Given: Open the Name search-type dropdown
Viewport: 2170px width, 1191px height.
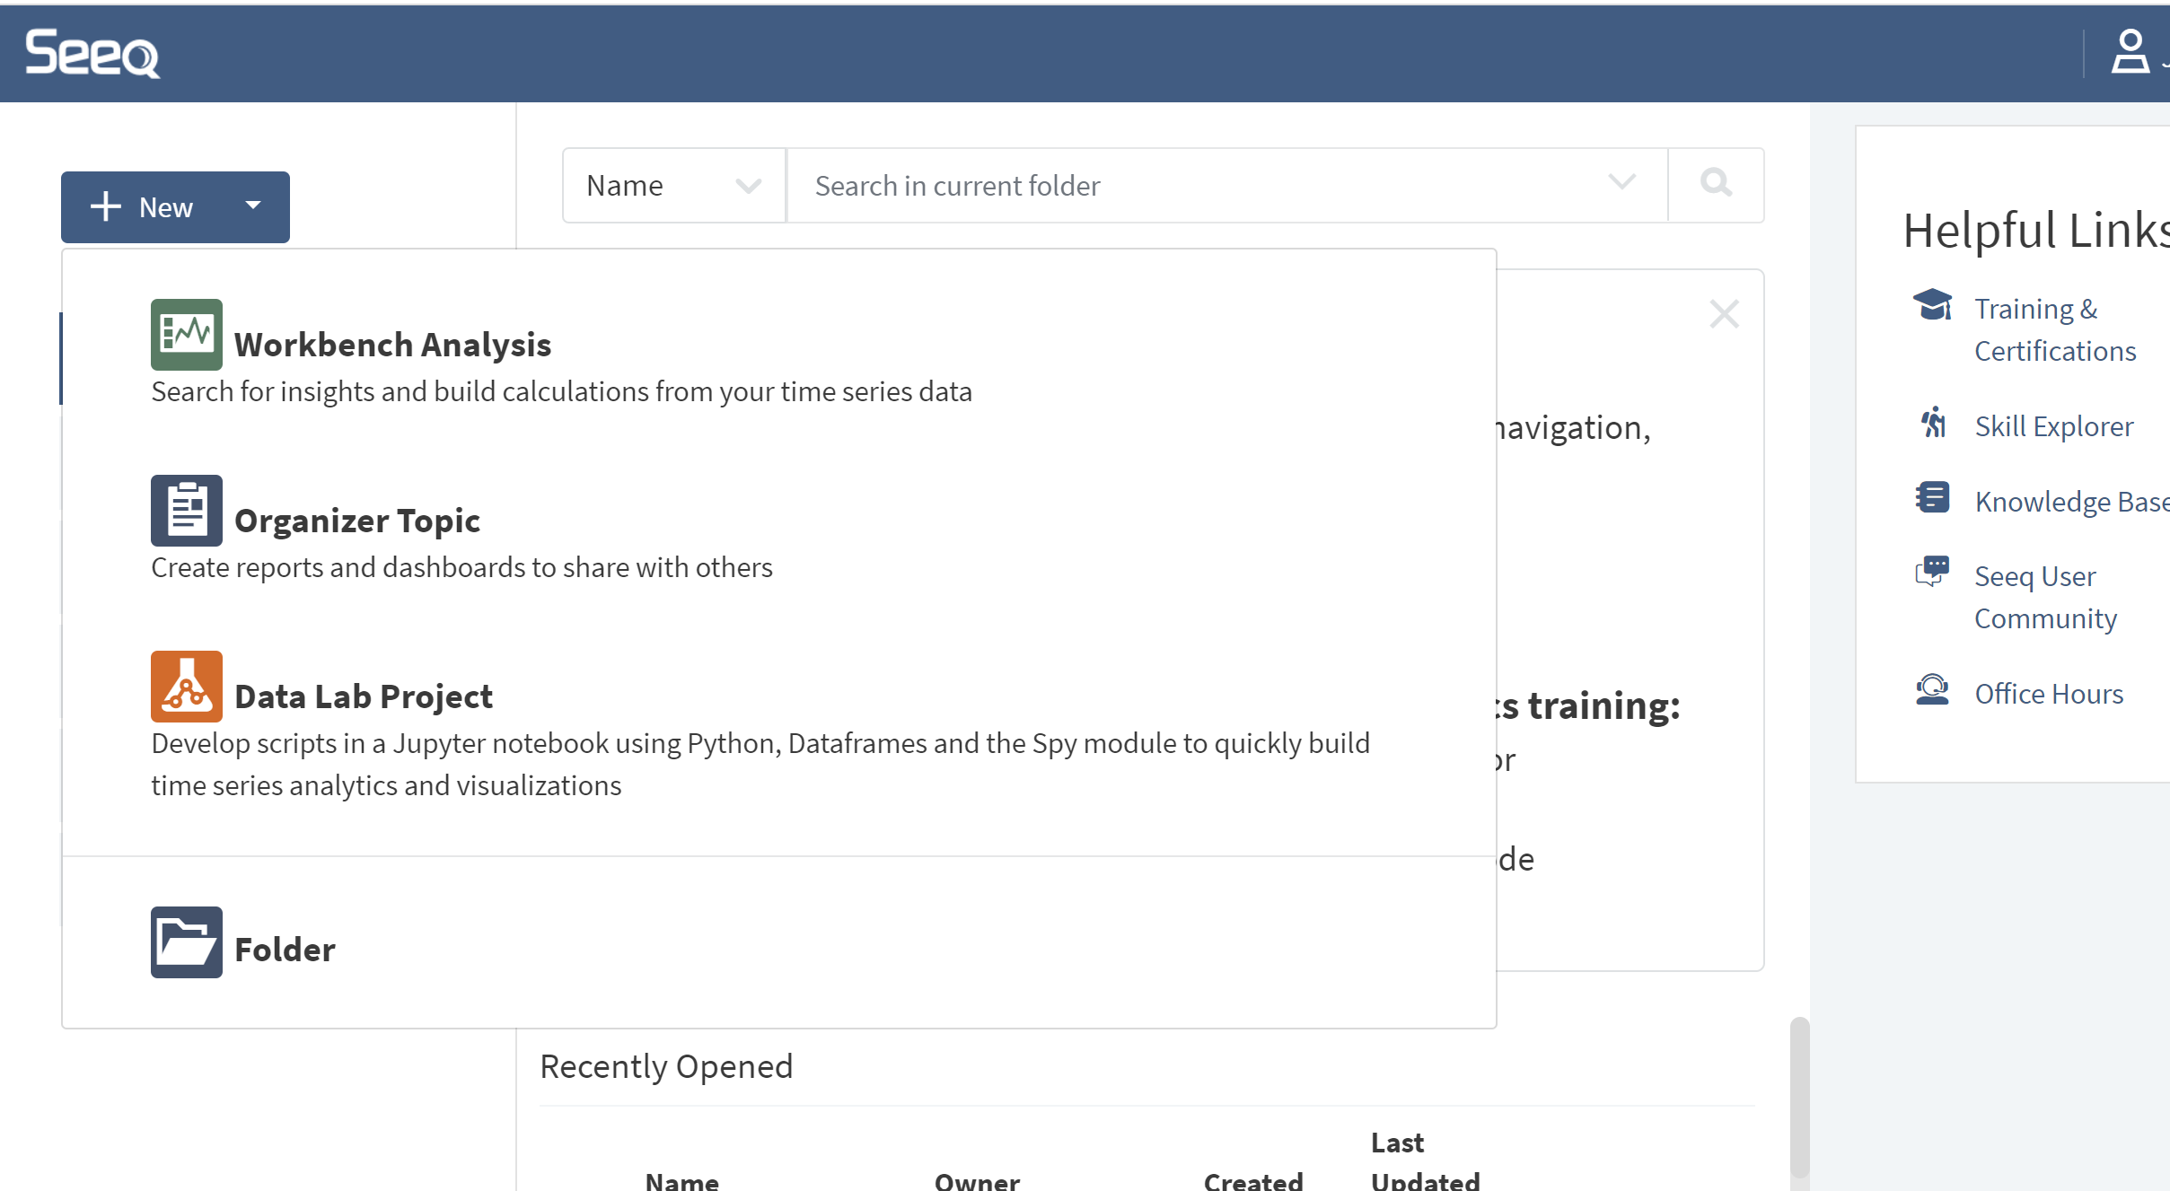Looking at the screenshot, I should pos(673,186).
